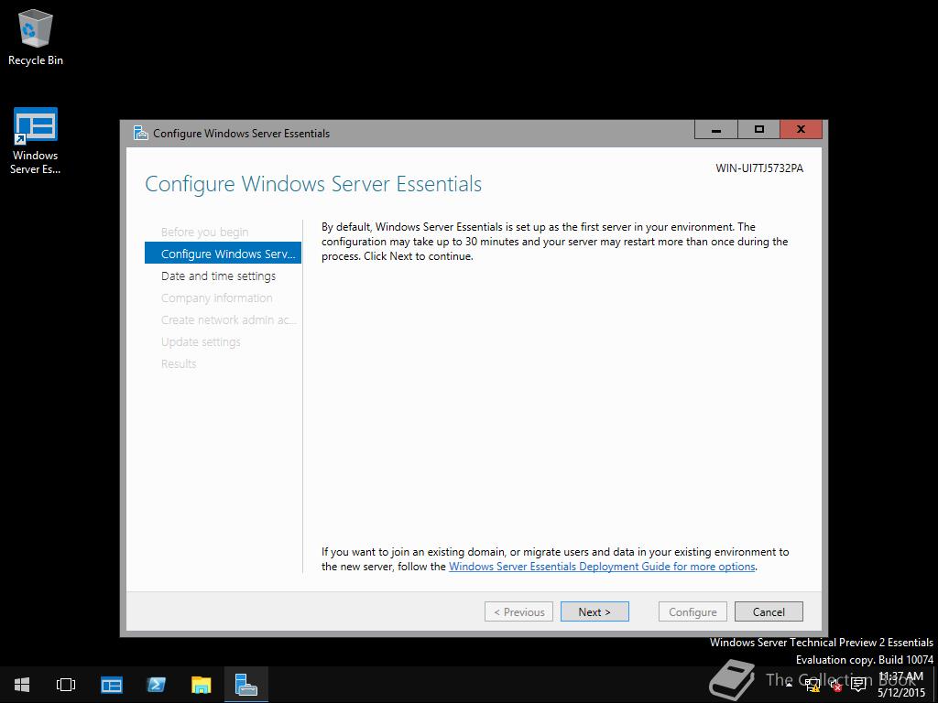Click the greyed-out Configure button
The width and height of the screenshot is (938, 703).
[693, 611]
